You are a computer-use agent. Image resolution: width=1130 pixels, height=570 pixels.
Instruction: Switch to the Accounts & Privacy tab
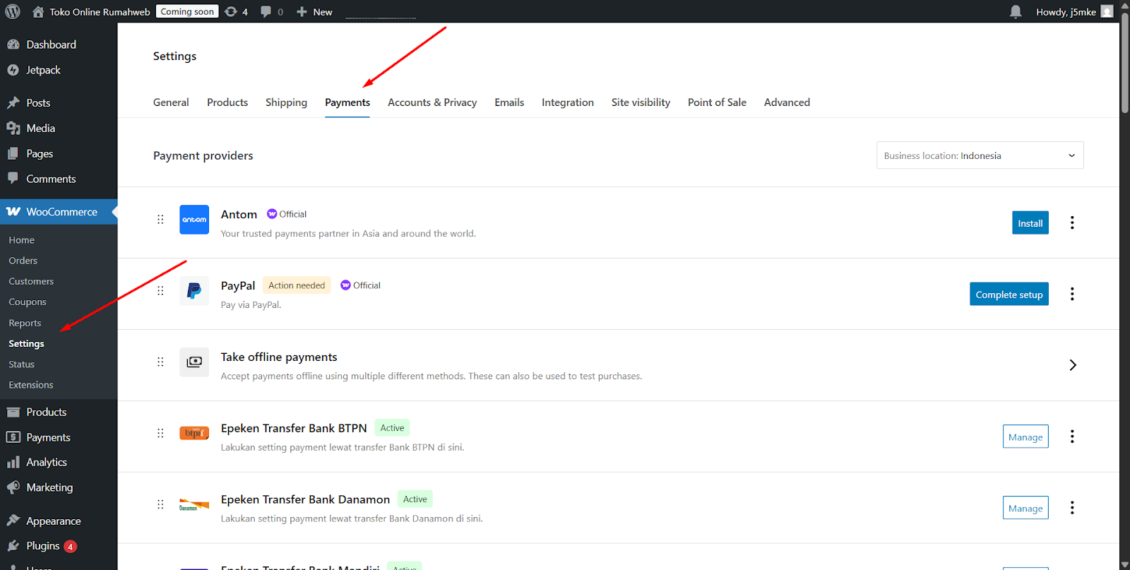pos(432,102)
